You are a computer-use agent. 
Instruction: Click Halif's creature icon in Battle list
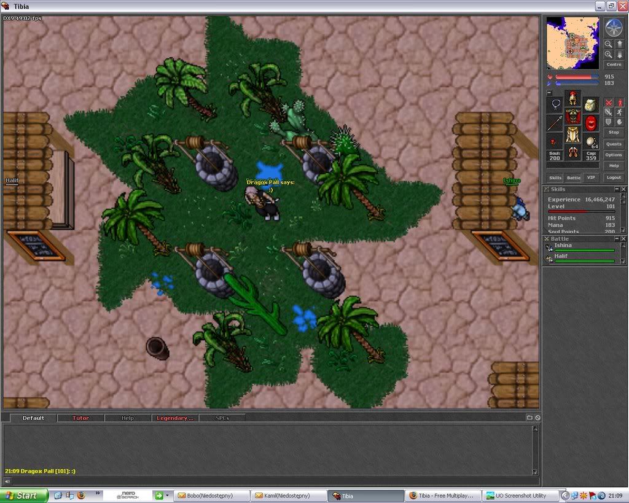[x=549, y=259]
